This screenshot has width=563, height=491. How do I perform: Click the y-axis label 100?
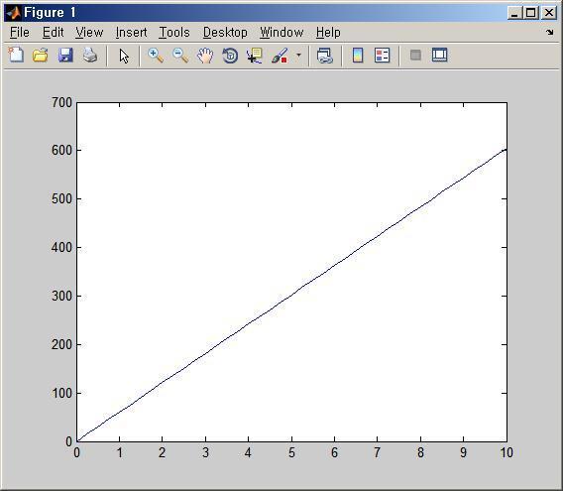pos(61,393)
